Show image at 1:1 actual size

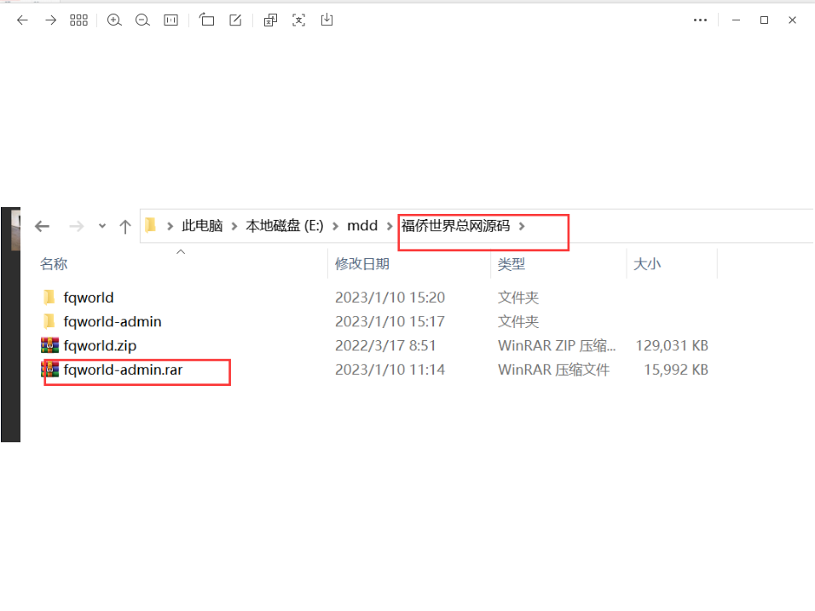(171, 20)
